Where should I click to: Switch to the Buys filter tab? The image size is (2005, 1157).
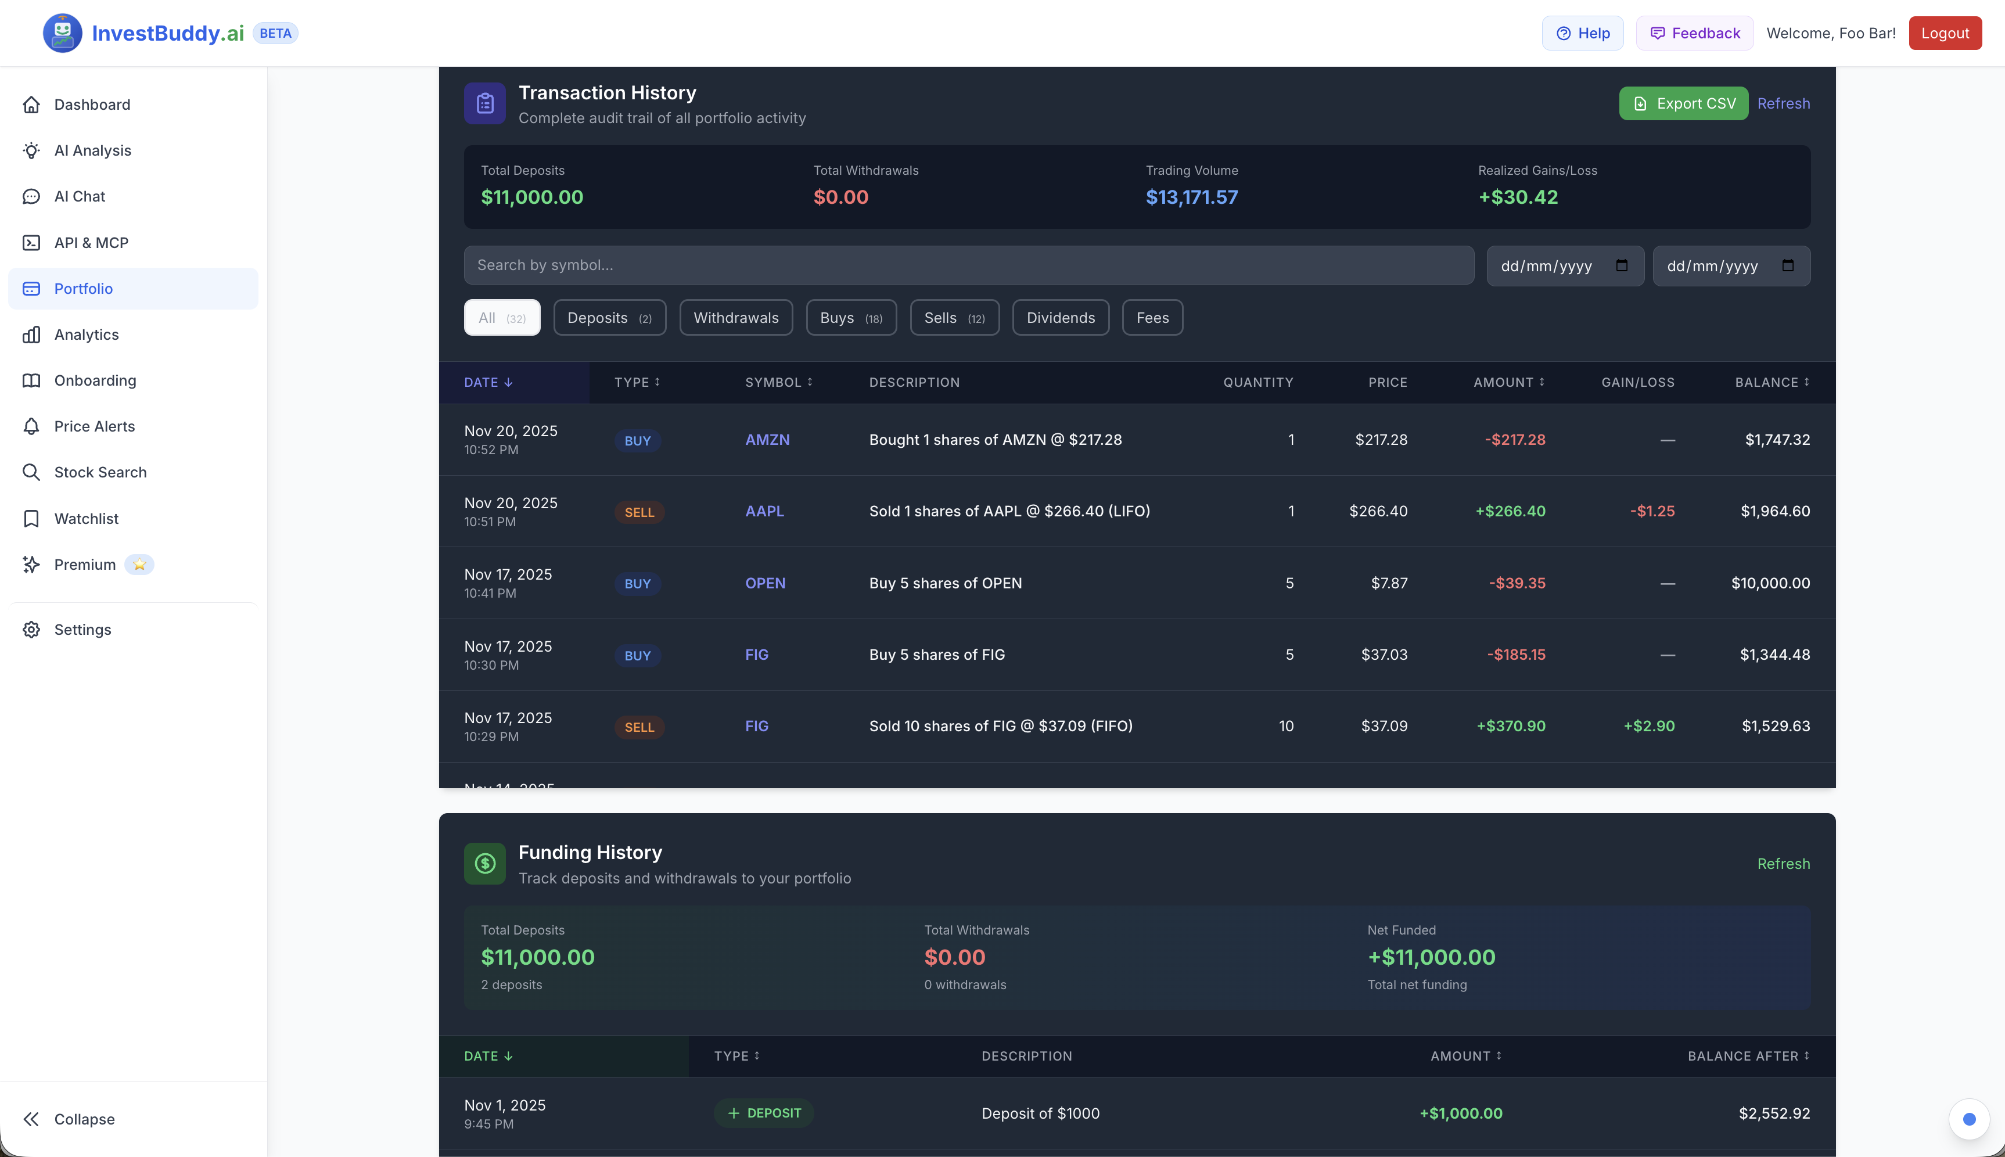click(851, 317)
